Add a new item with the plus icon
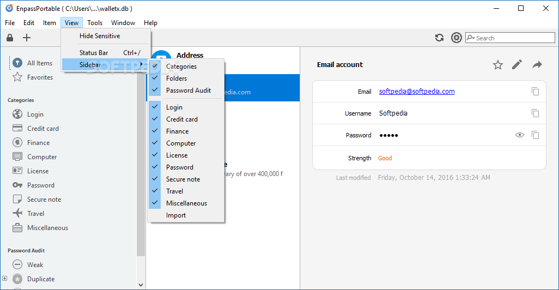Screen dimensions: 559x290 pyautogui.click(x=27, y=38)
